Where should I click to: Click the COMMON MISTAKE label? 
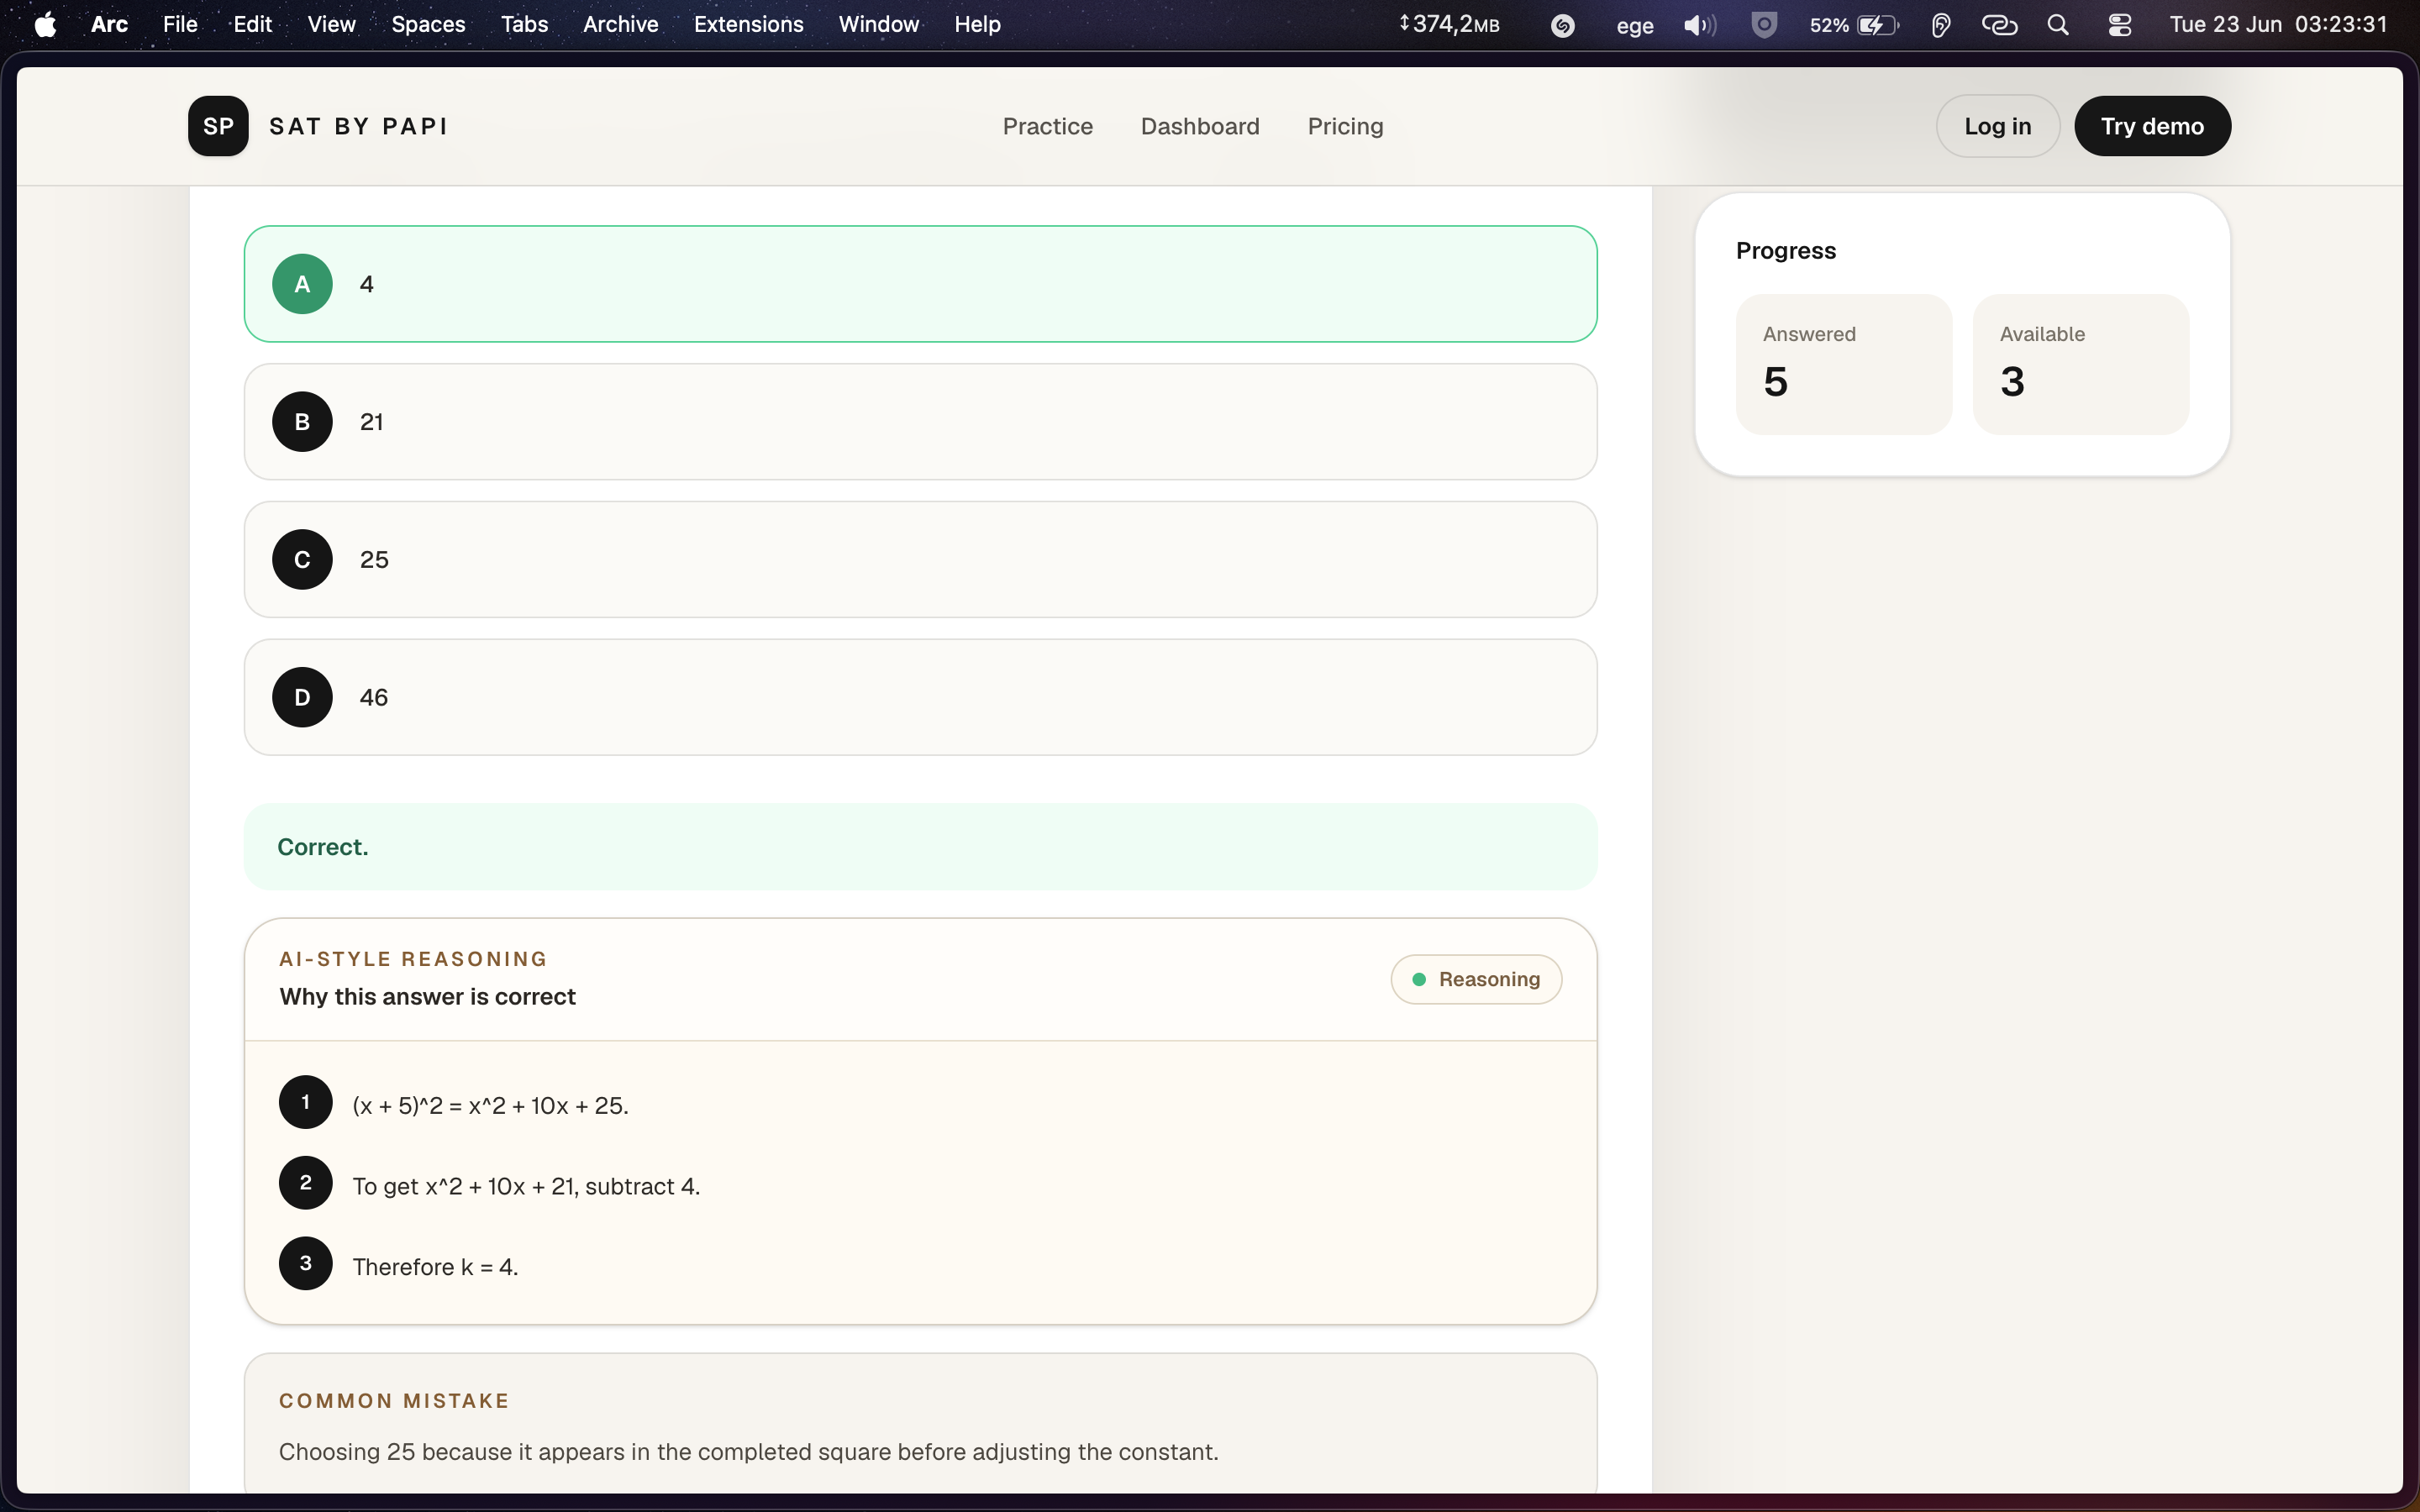coord(394,1401)
